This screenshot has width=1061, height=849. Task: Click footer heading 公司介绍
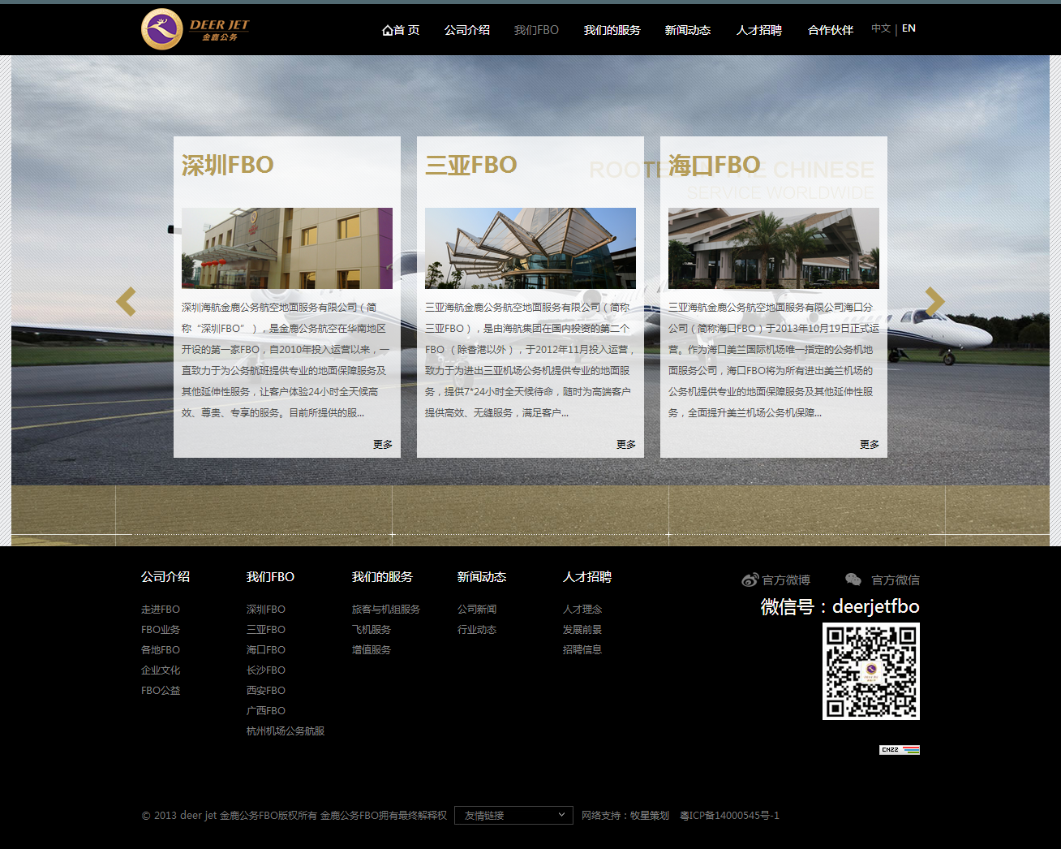click(x=165, y=577)
